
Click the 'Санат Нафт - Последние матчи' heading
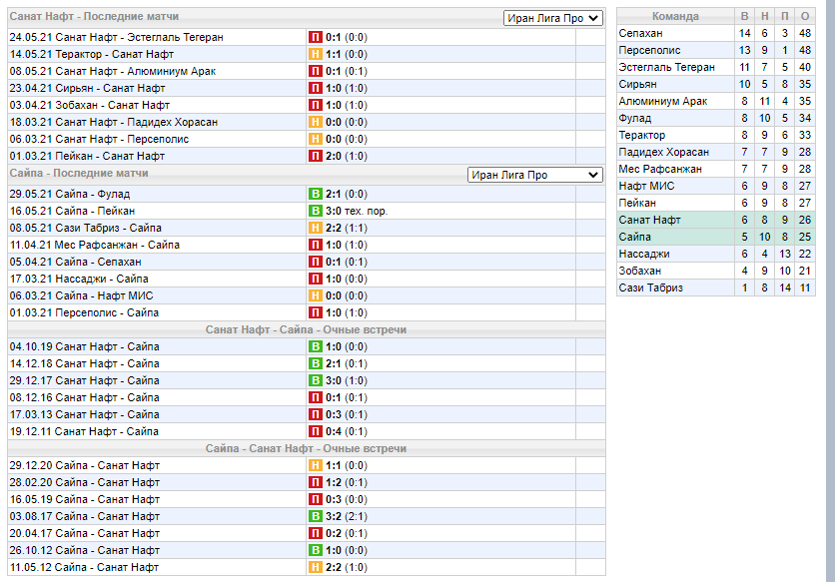click(94, 17)
